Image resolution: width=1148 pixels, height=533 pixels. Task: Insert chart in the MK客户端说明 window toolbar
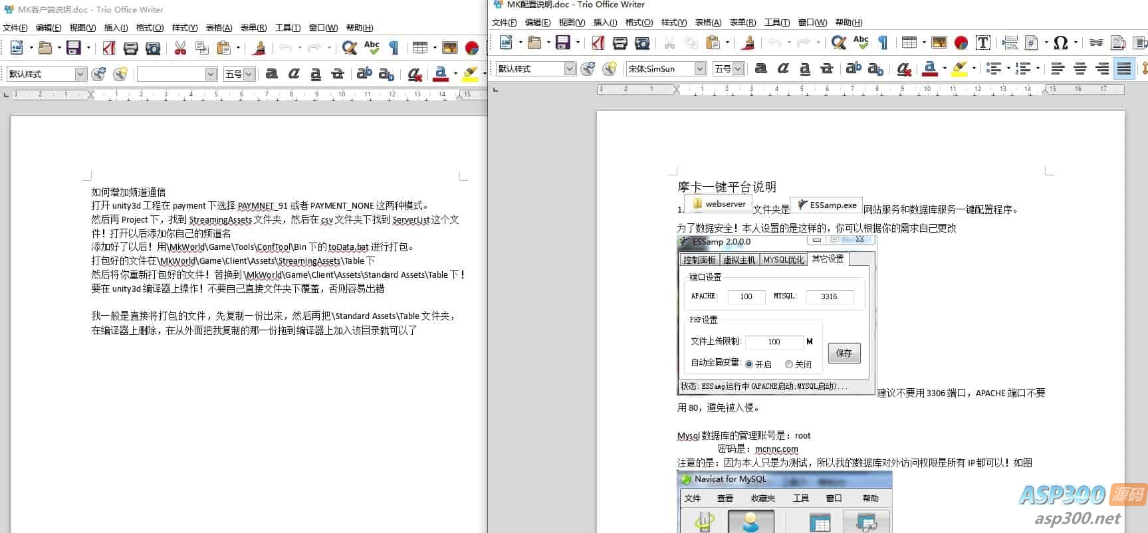(x=472, y=48)
